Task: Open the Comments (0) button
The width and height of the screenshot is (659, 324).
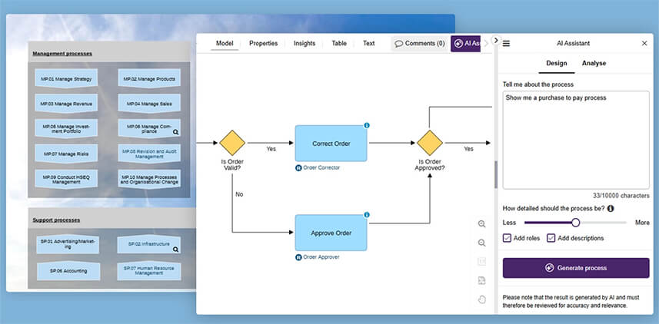Action: (x=420, y=44)
